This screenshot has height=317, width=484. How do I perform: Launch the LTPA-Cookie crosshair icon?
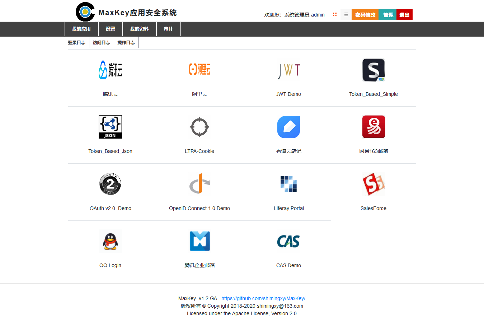pyautogui.click(x=199, y=127)
